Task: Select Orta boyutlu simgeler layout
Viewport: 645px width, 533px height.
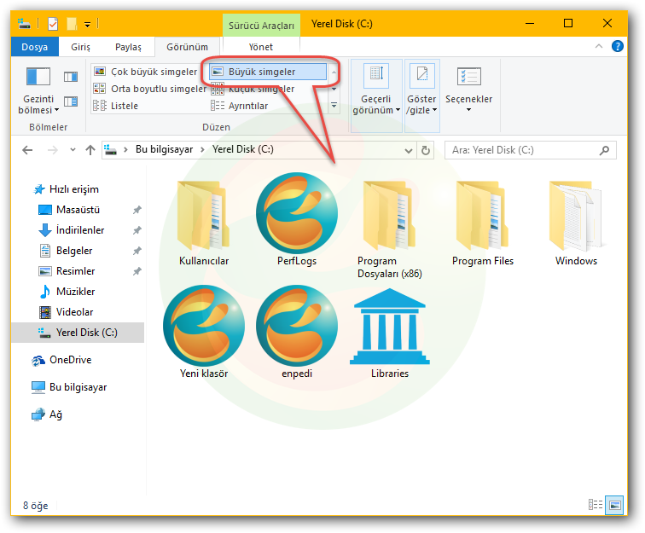Action: [x=150, y=89]
